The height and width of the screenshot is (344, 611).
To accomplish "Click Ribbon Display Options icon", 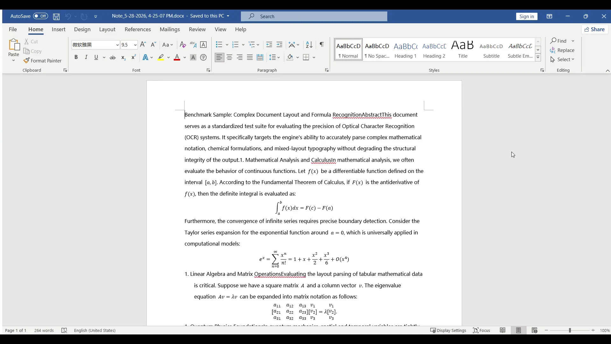I will (550, 17).
